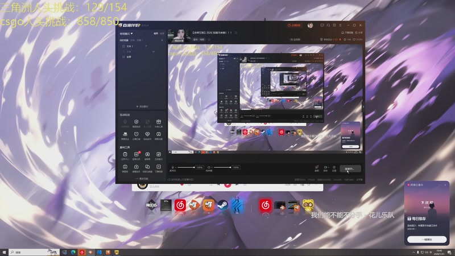
Task: Open the streamer avatar profile
Action: [x=310, y=26]
